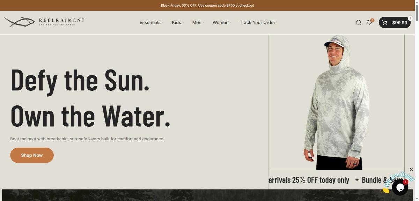This screenshot has width=419, height=201.
Task: Expand the Kids dropdown chevron
Action: [x=183, y=23]
